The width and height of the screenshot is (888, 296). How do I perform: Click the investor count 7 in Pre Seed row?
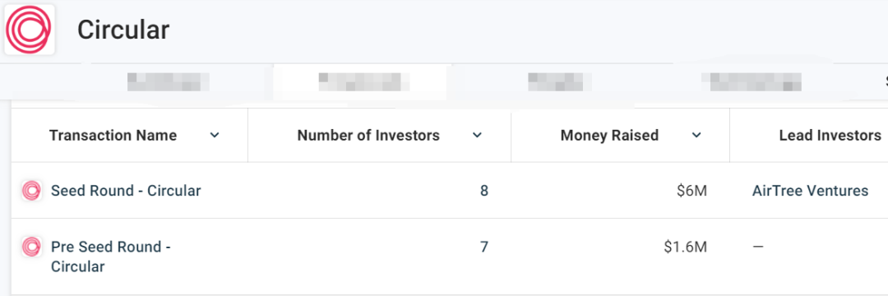(483, 247)
